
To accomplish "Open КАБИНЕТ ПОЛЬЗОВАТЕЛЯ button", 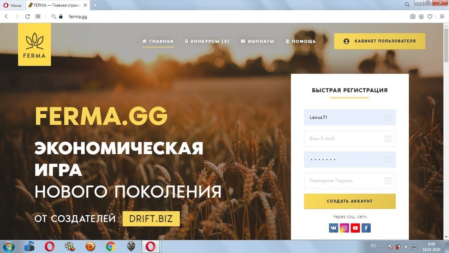I will coord(380,41).
